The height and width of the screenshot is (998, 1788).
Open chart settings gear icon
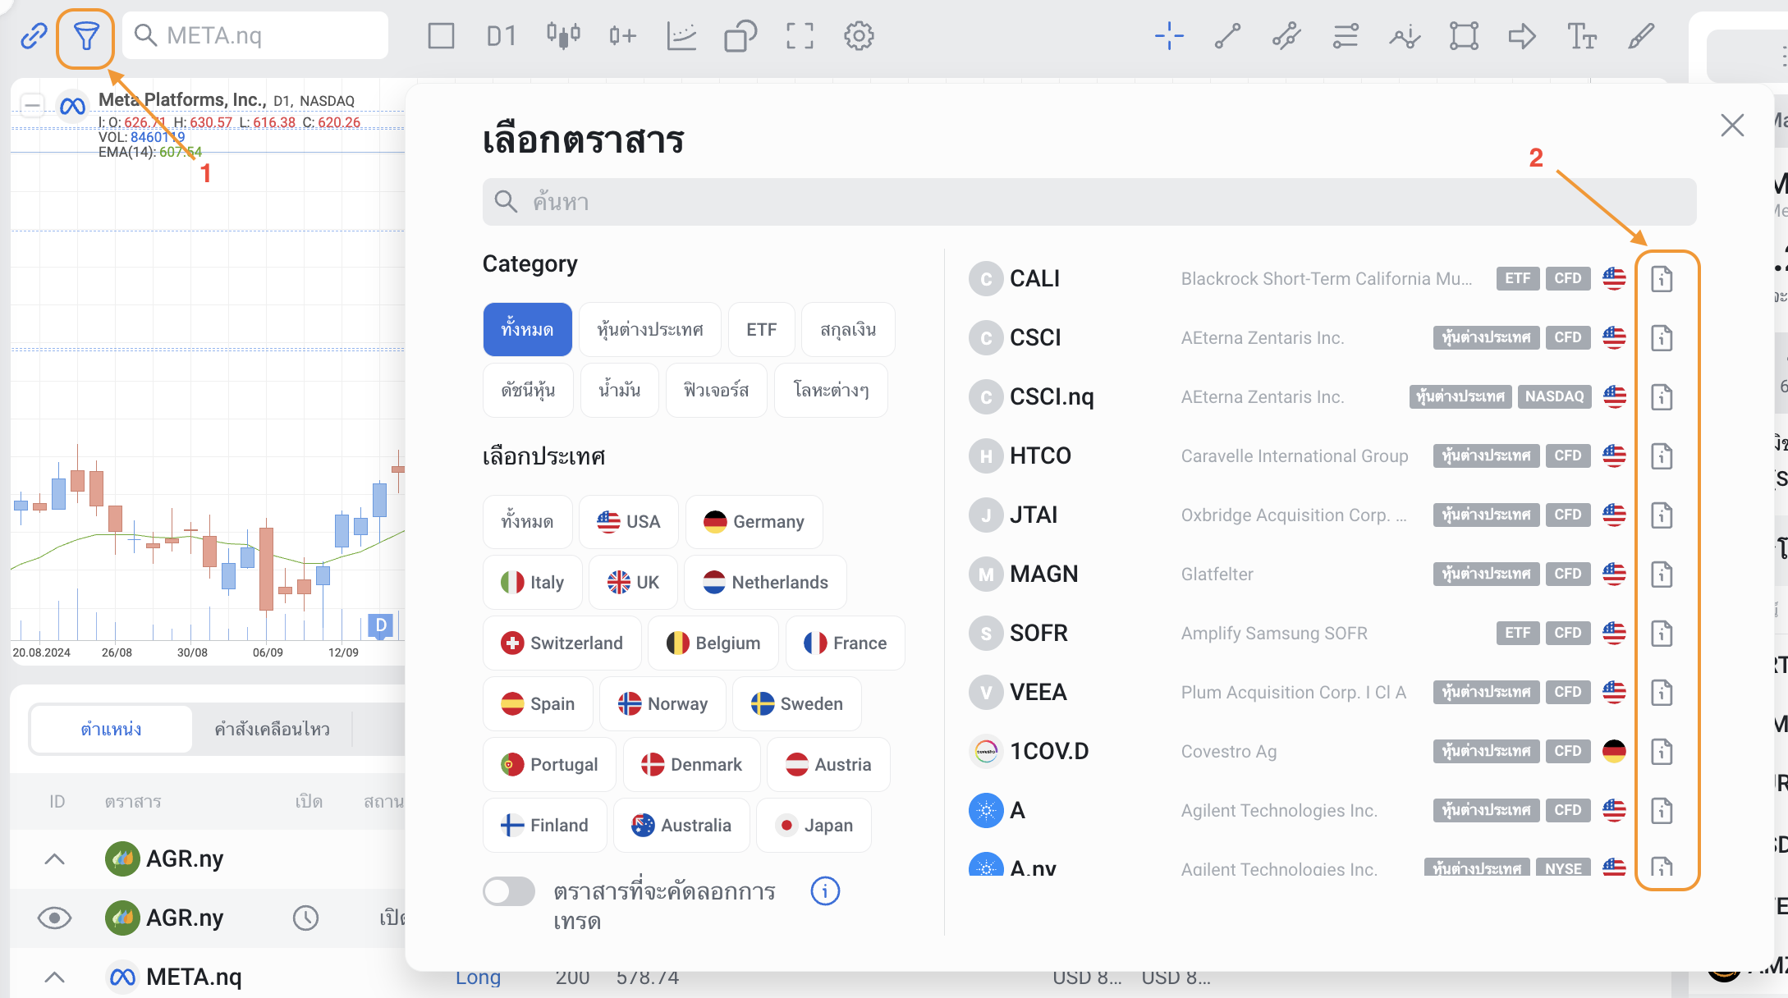[x=859, y=36]
